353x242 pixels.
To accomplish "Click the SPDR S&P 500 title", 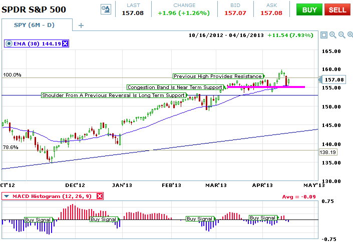I will pyautogui.click(x=34, y=9).
